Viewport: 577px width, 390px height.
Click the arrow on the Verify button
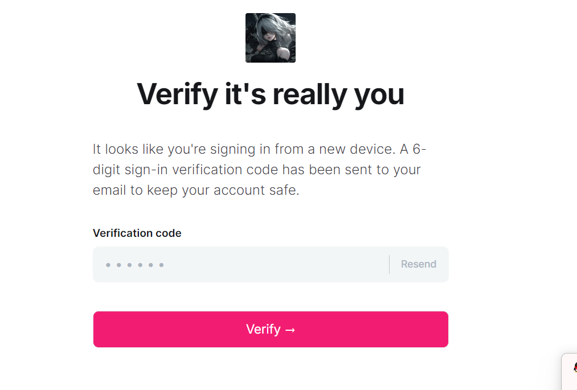tap(290, 330)
